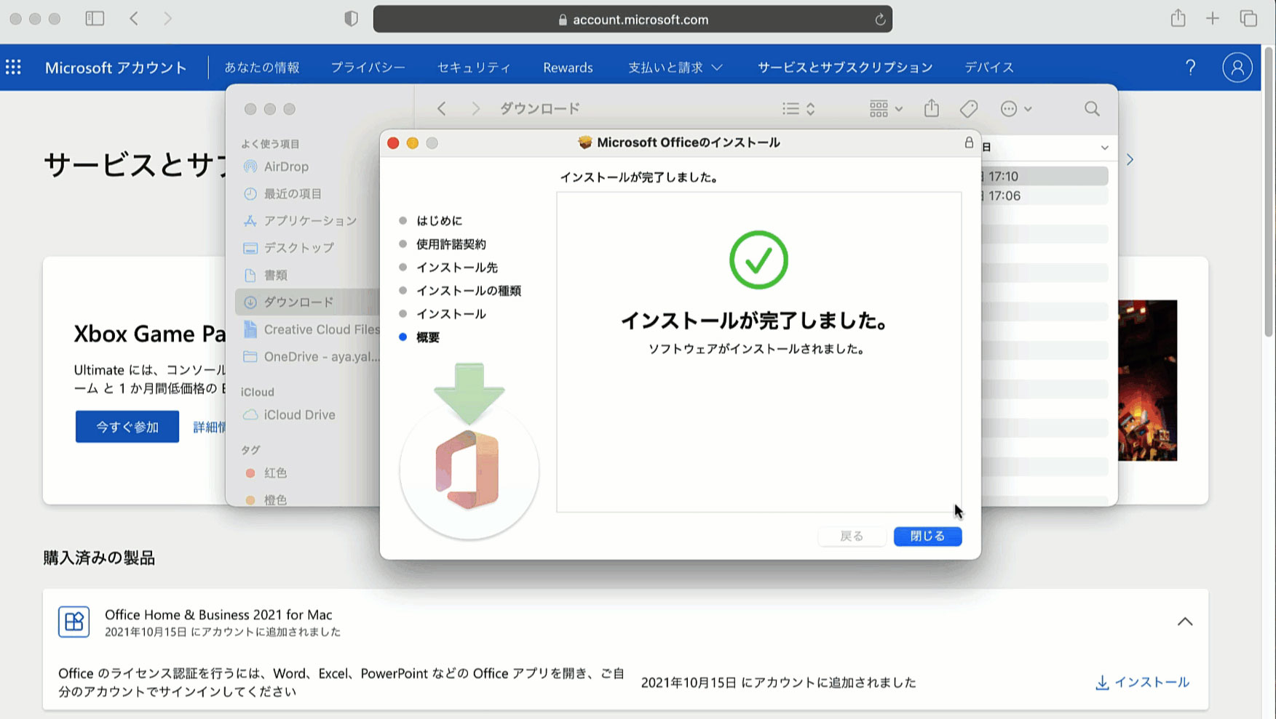The width and height of the screenshot is (1276, 719).
Task: Click 閉じる button in installer
Action: click(927, 536)
